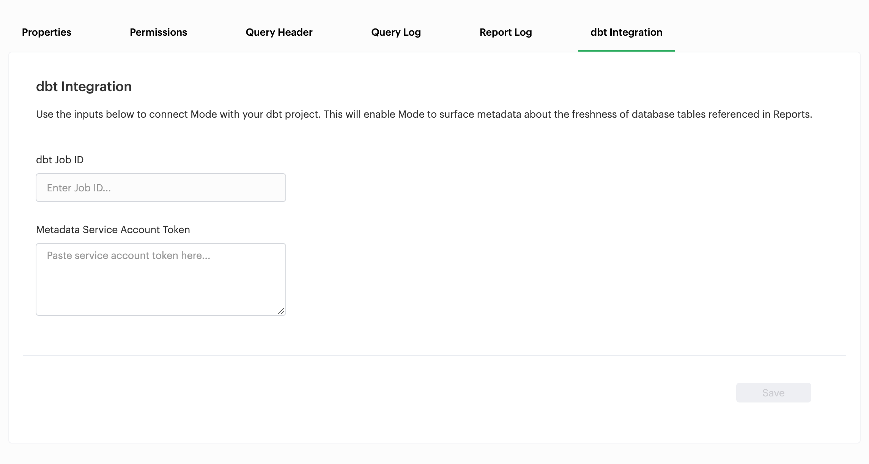This screenshot has height=464, width=869.
Task: Click the green underline beneath dbt Integration tab
Action: [x=626, y=51]
